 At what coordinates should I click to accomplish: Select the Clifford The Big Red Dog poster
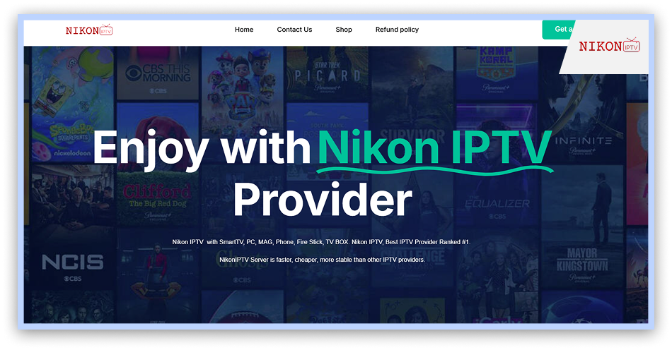157,164
